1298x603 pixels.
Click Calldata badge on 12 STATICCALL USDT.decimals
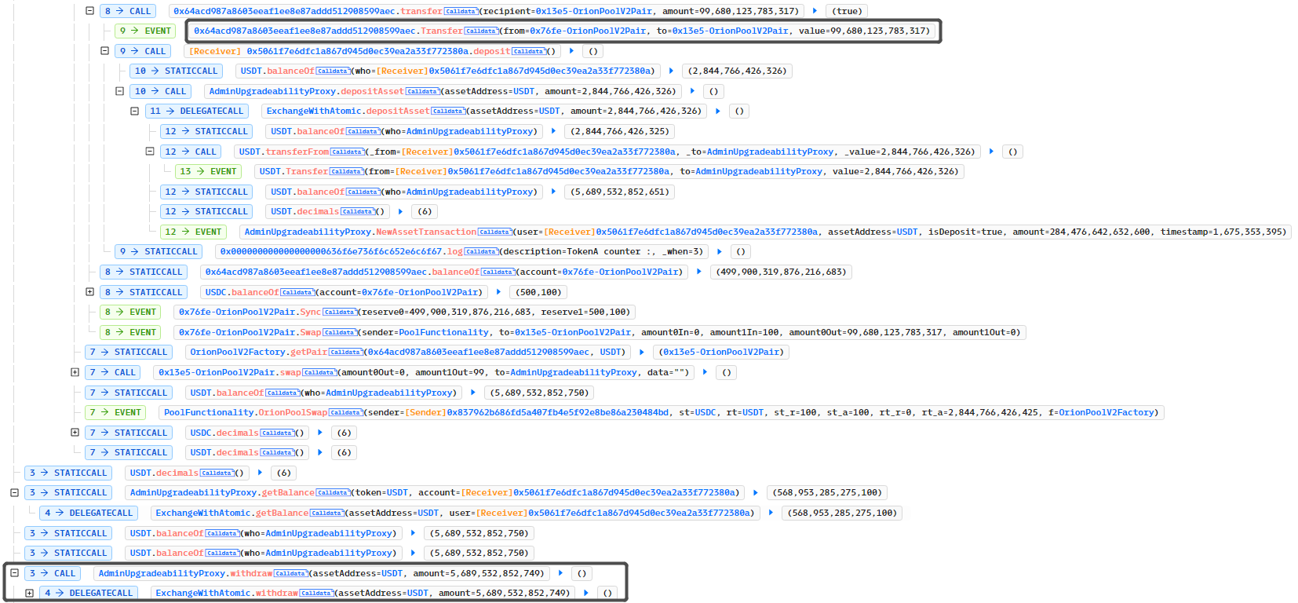(357, 212)
